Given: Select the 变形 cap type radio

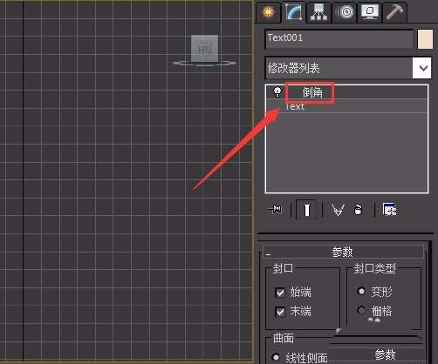Looking at the screenshot, I should pyautogui.click(x=361, y=291).
